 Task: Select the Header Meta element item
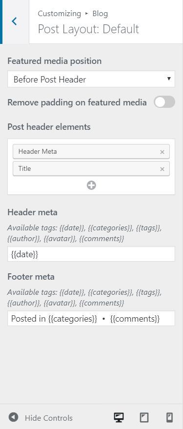[x=91, y=152]
